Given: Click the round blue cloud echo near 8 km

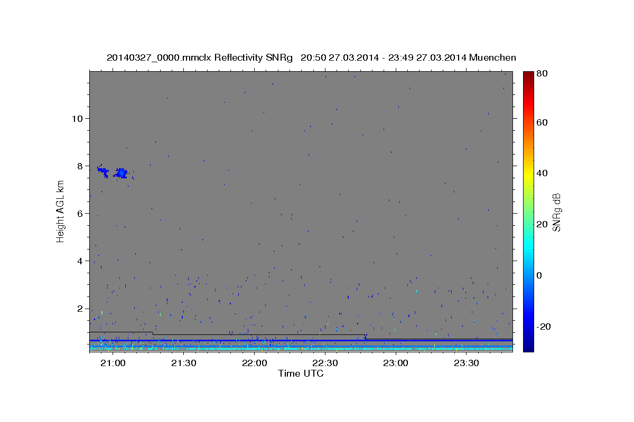Looking at the screenshot, I should click(122, 173).
